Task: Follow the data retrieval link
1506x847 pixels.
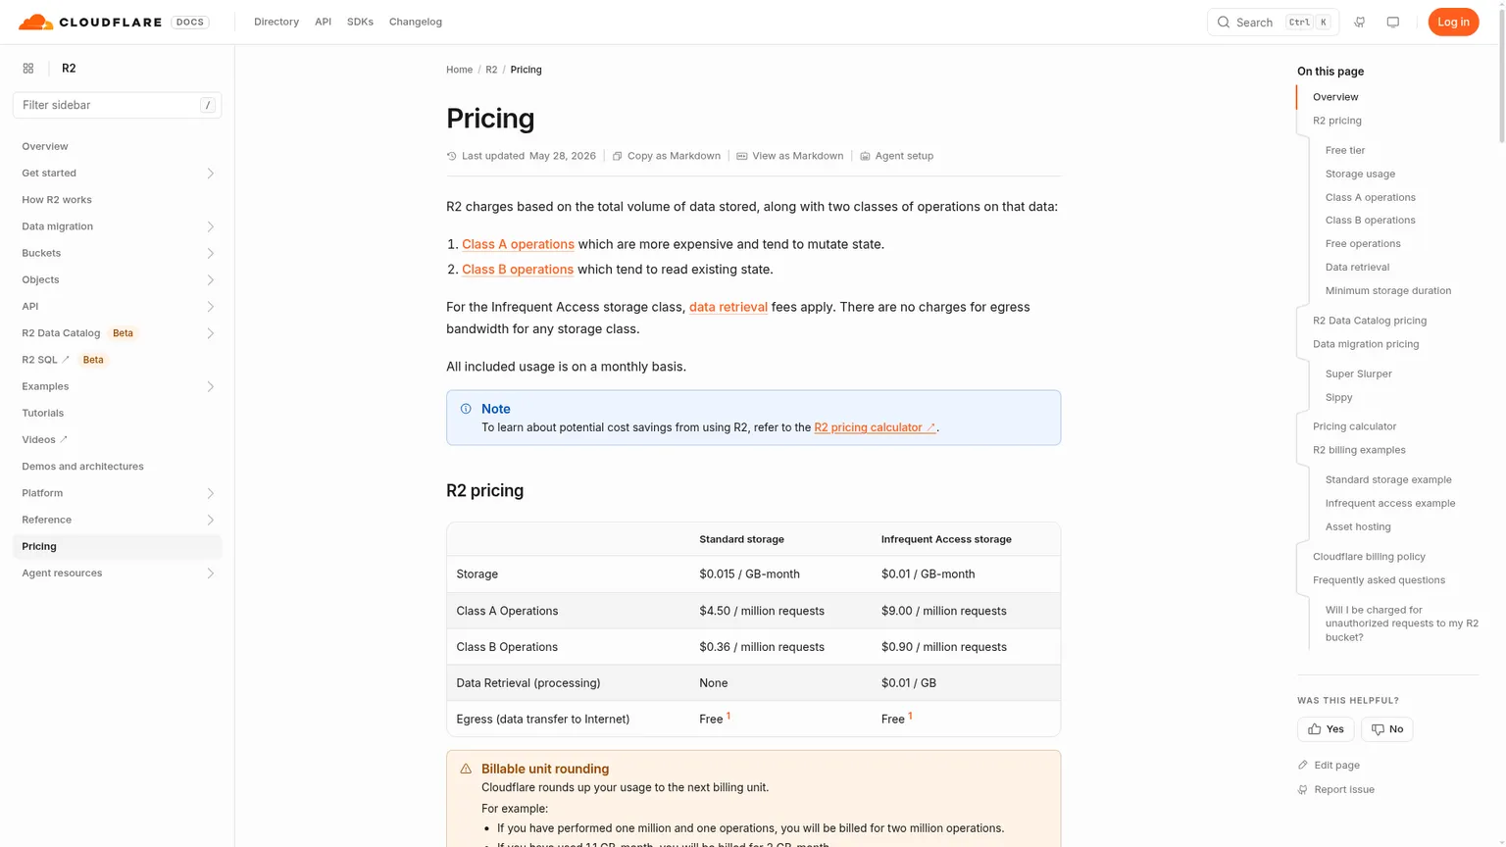Action: click(x=728, y=307)
